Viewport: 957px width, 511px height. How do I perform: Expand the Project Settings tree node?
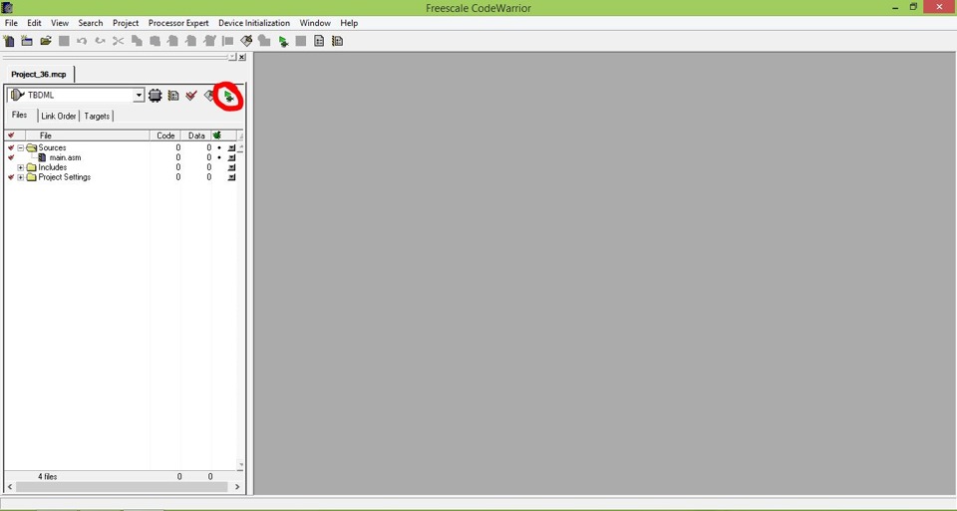click(21, 177)
